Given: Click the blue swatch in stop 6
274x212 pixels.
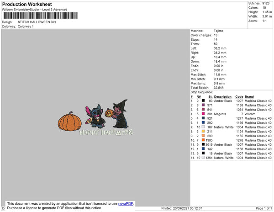Looking at the screenshot, I should (203, 122).
